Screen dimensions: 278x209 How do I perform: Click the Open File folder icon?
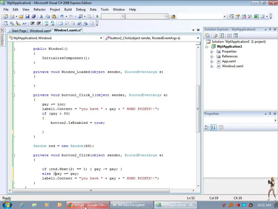coord(21,16)
